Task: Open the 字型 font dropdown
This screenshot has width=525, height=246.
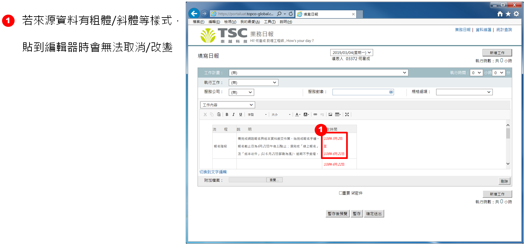Action: 257,115
